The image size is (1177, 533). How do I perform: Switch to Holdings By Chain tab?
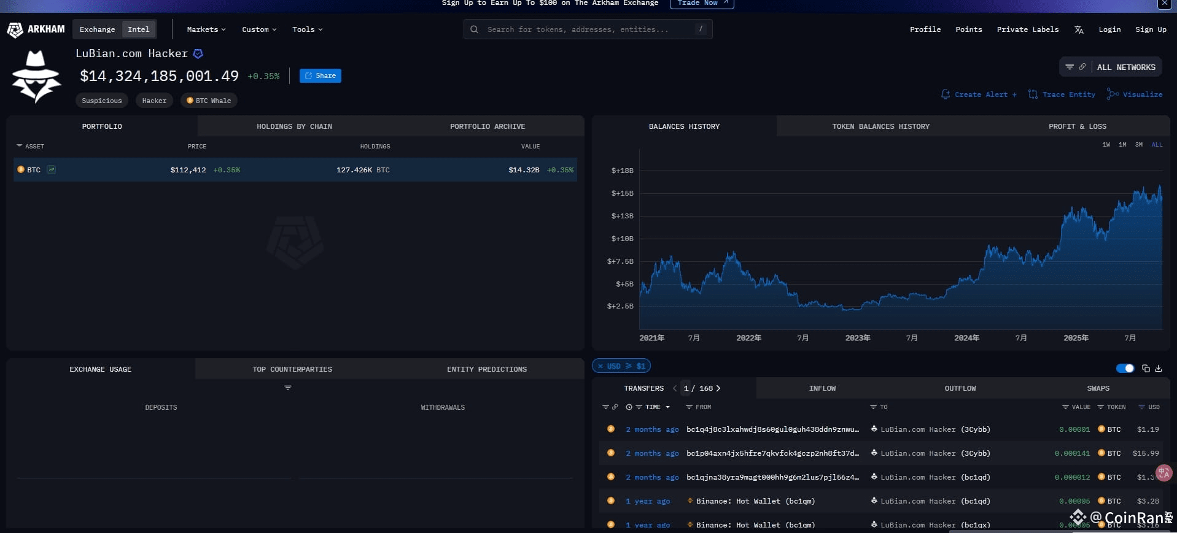point(294,126)
